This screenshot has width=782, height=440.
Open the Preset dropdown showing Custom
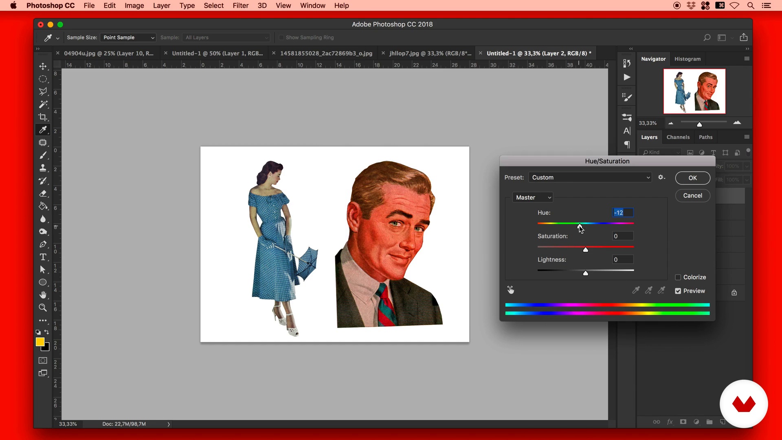coord(590,177)
